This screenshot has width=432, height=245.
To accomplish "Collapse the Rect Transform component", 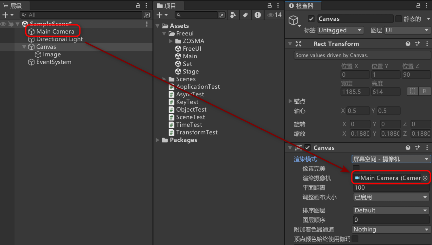I will [x=290, y=44].
